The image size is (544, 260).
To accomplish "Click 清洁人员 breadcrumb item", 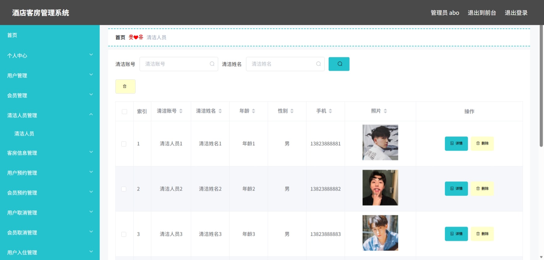I will pyautogui.click(x=156, y=37).
